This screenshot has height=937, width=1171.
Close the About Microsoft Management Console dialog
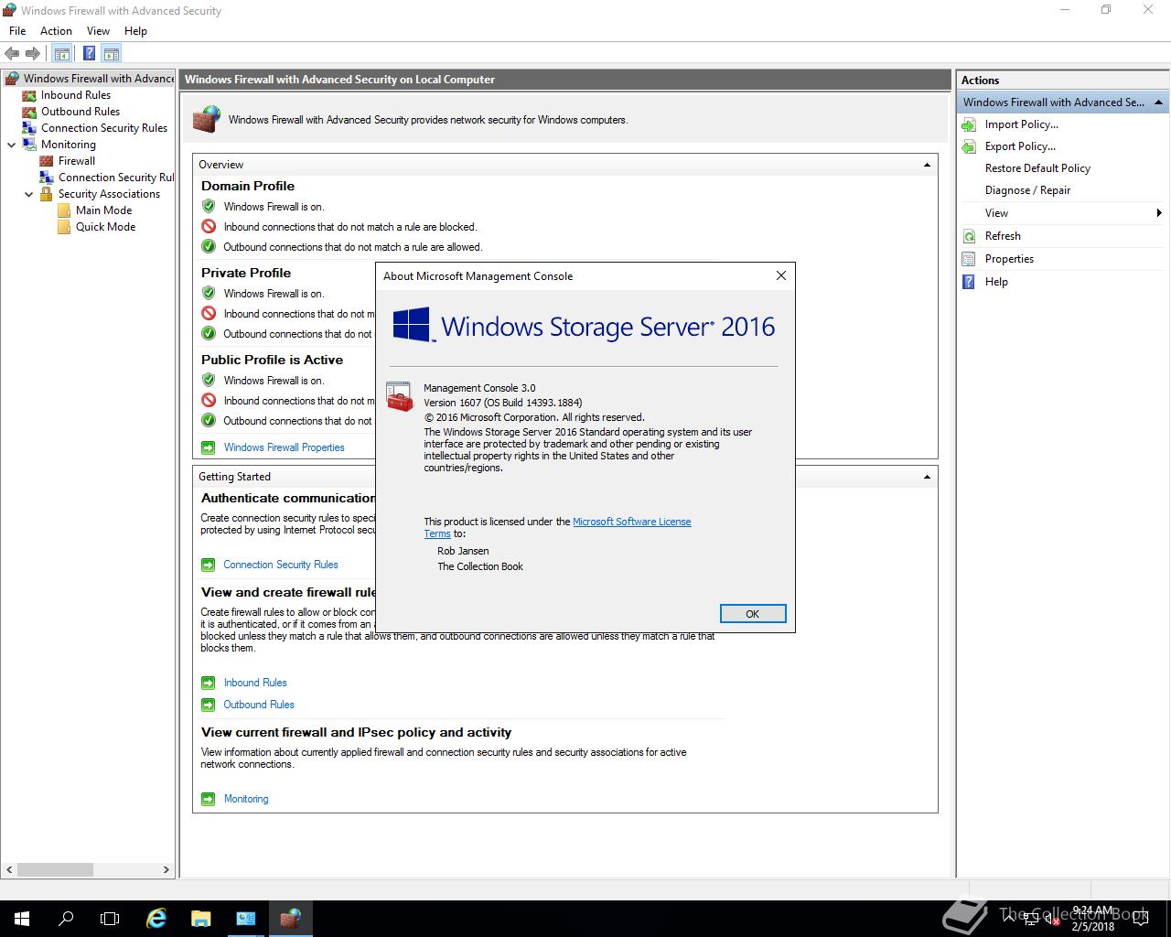pyautogui.click(x=780, y=275)
